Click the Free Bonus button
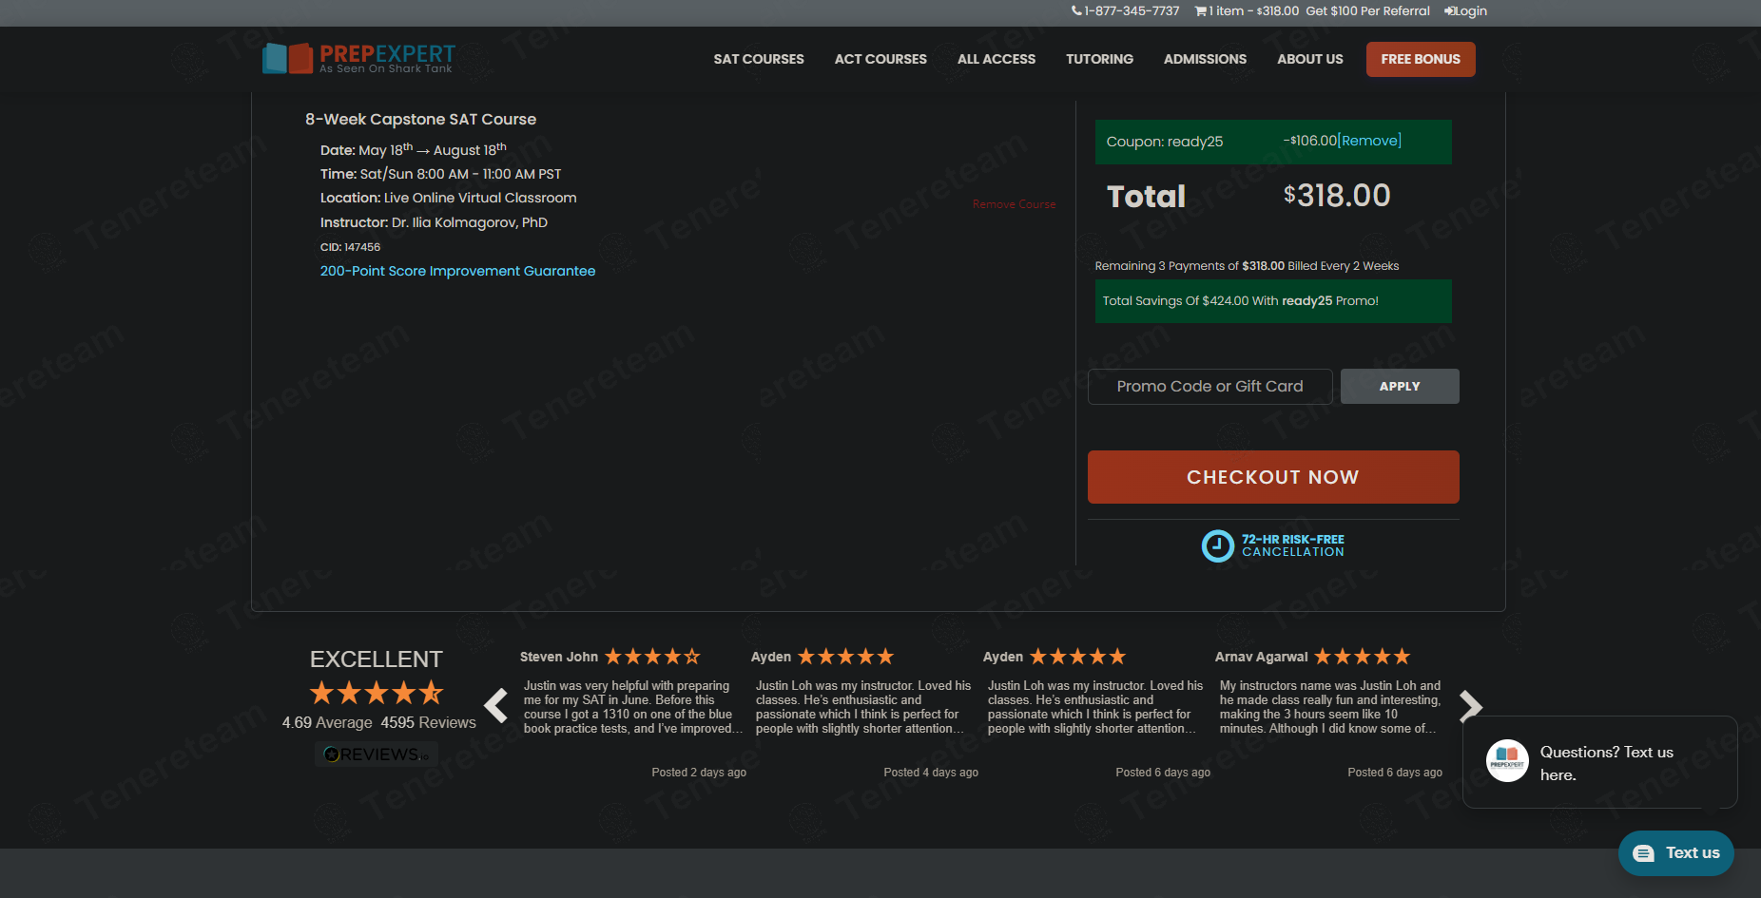This screenshot has width=1761, height=898. (x=1420, y=59)
